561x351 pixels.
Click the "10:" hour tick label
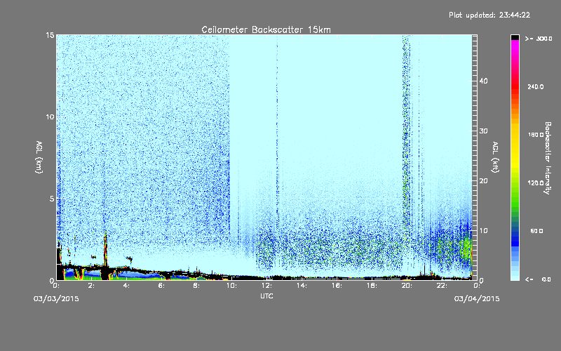pos(231,286)
